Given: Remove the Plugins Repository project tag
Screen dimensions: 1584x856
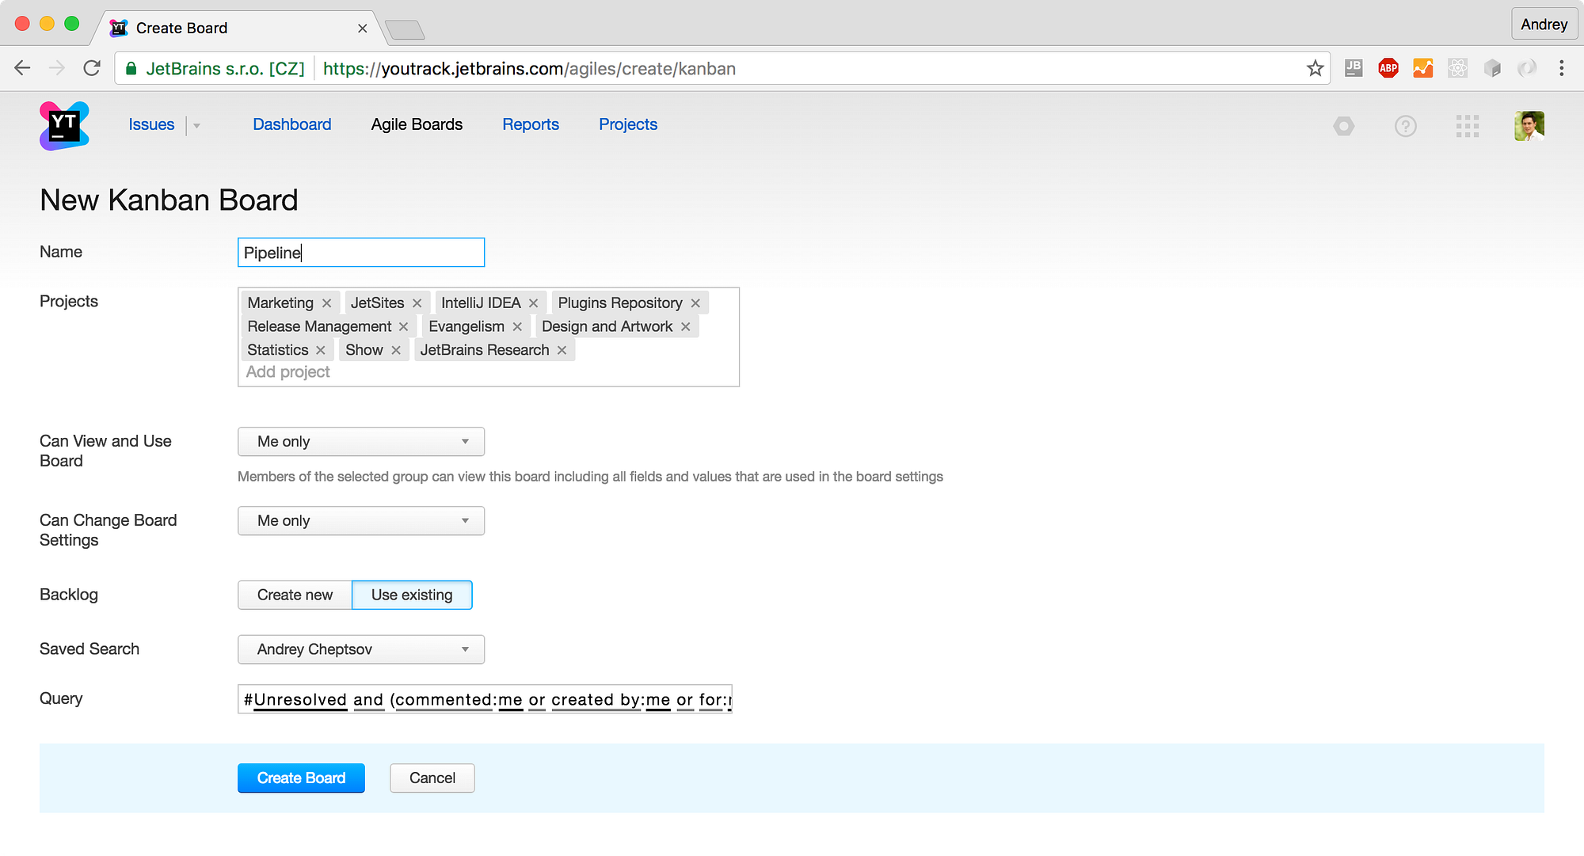Looking at the screenshot, I should pos(695,303).
